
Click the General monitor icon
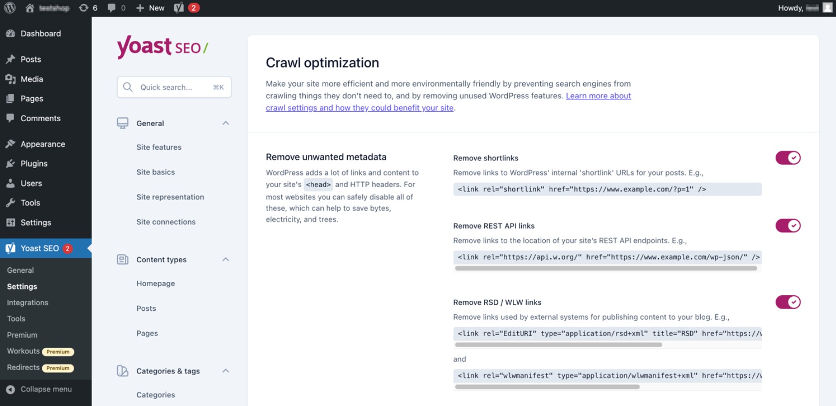pyautogui.click(x=123, y=123)
